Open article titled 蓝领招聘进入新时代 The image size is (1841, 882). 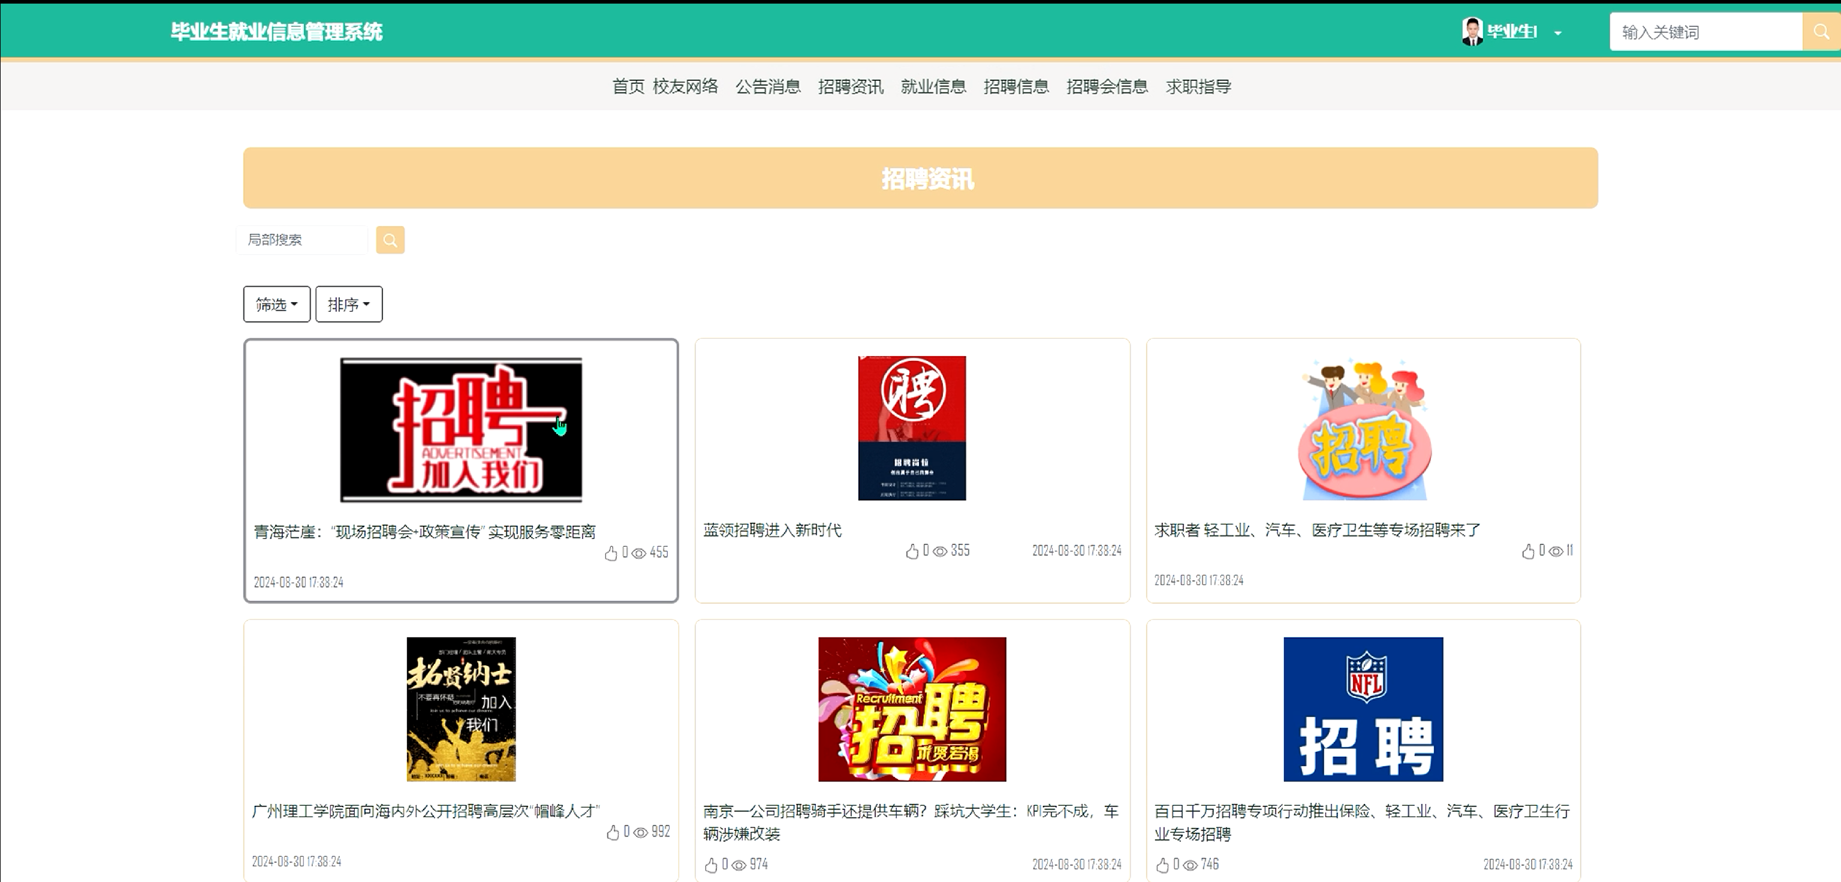tap(772, 531)
